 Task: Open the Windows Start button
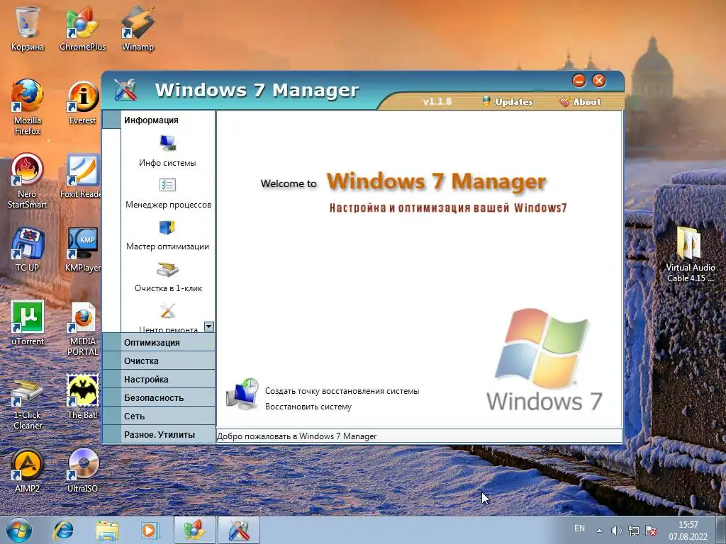(19, 531)
